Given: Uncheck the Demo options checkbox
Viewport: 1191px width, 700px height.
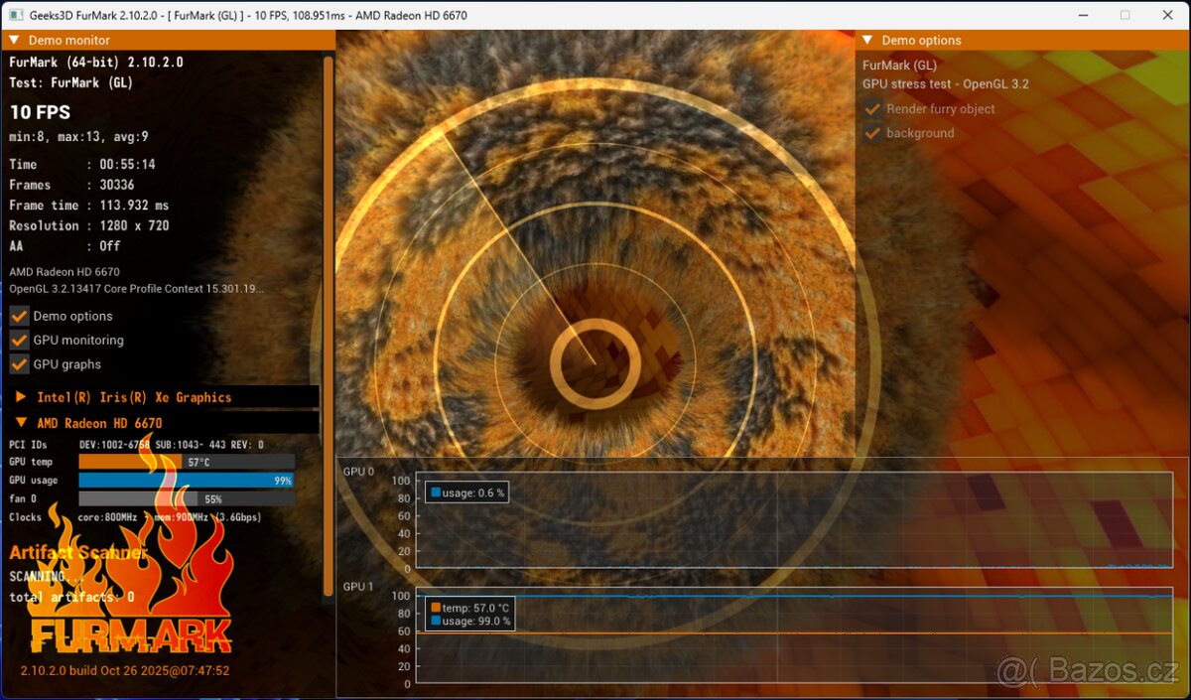Looking at the screenshot, I should click(19, 316).
